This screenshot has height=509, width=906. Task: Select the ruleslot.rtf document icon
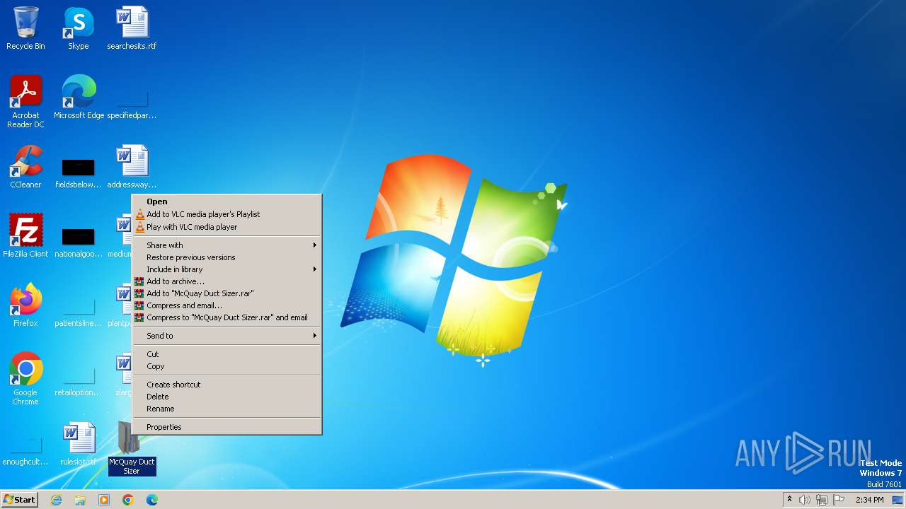[x=78, y=444]
